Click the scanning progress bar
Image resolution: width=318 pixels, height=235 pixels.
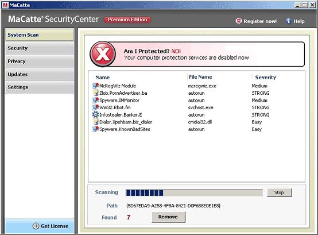[194, 193]
